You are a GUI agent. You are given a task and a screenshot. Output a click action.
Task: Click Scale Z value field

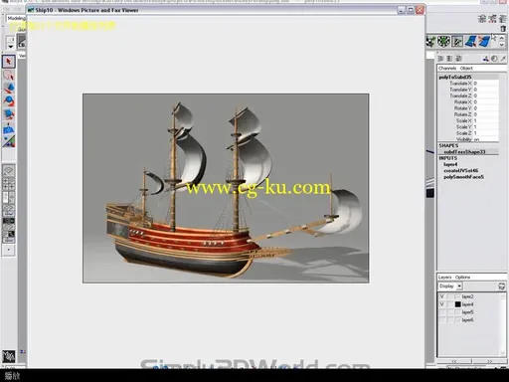485,133
